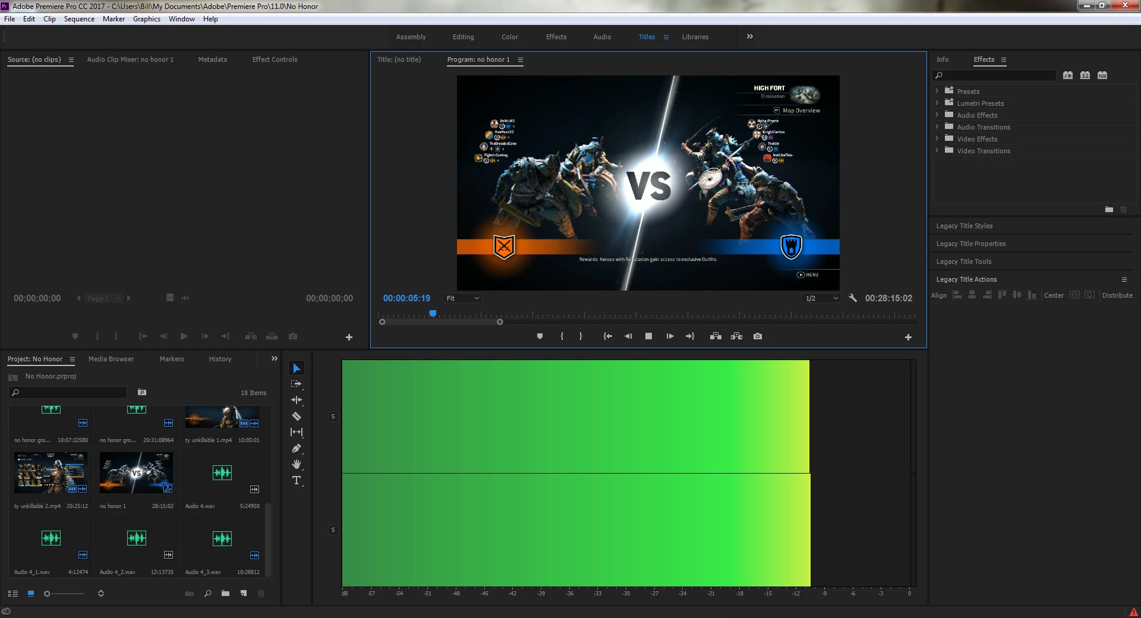Toggle solo on the upper audio meter channel

tap(333, 417)
